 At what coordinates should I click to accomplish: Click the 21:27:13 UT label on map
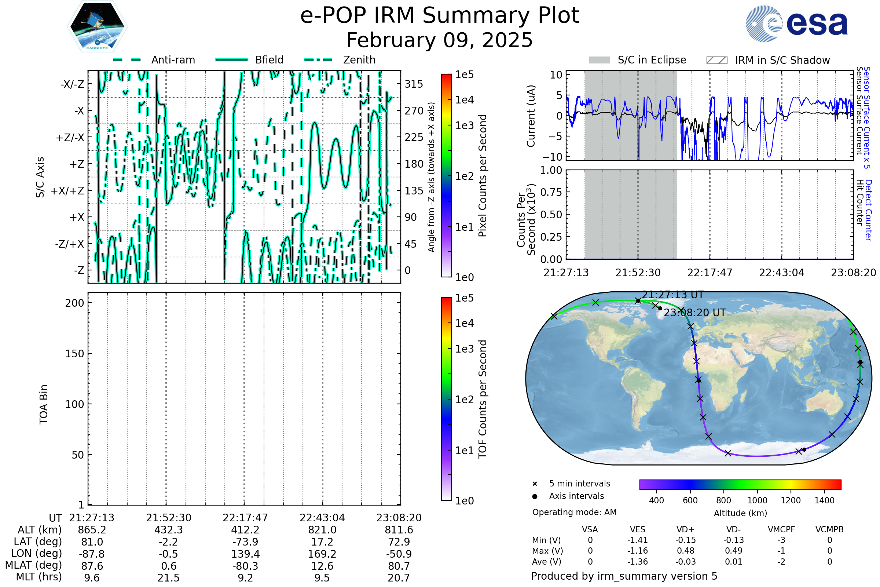point(673,295)
